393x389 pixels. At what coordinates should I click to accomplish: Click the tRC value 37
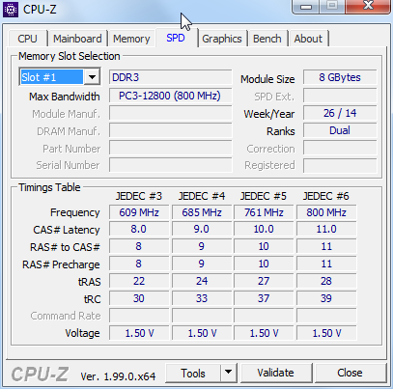(x=264, y=298)
